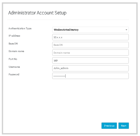140x136 pixels.
Task: Go back with the Previous button
Action: (109, 126)
